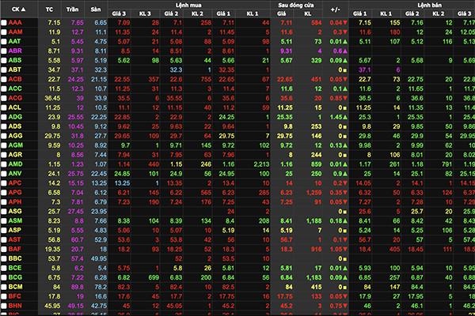Click the Trần column header
The height and width of the screenshot is (316, 475).
72,9
